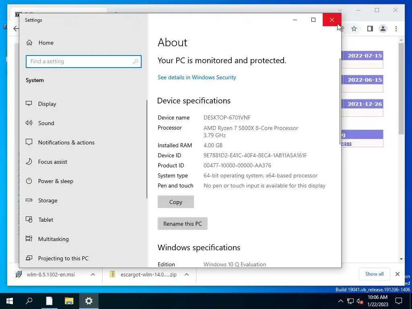Open the Action Center notifications icon
This screenshot has height=309, width=412.
tap(399, 301)
